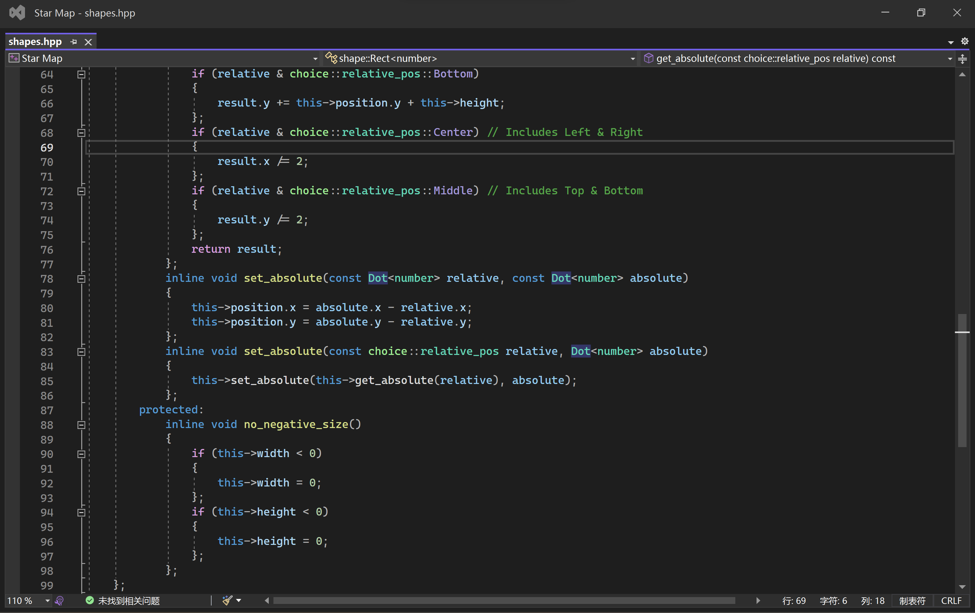
Task: Click the horizontal scrollbar thumb
Action: (x=504, y=601)
